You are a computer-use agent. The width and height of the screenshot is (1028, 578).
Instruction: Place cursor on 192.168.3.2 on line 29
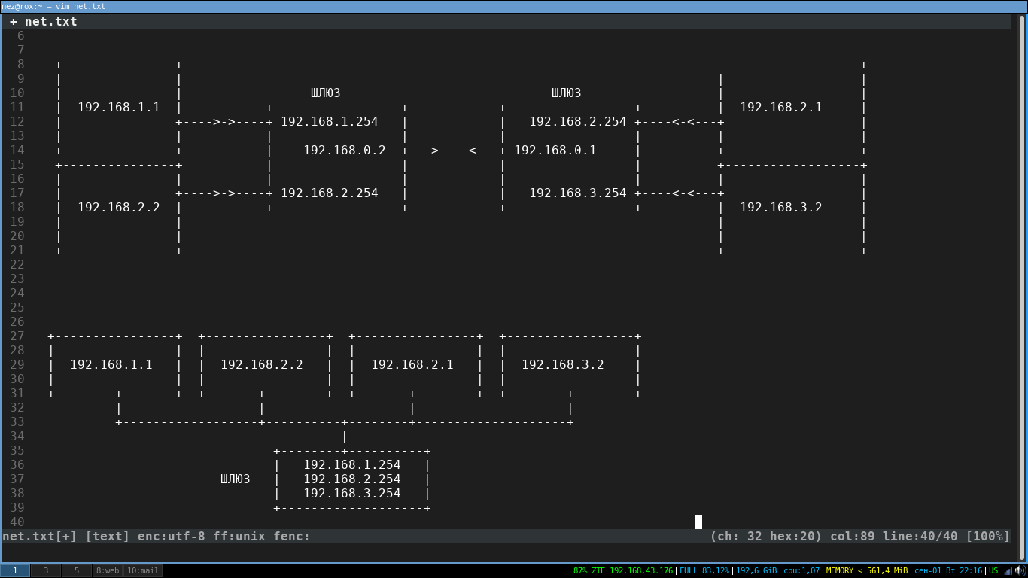tap(563, 364)
